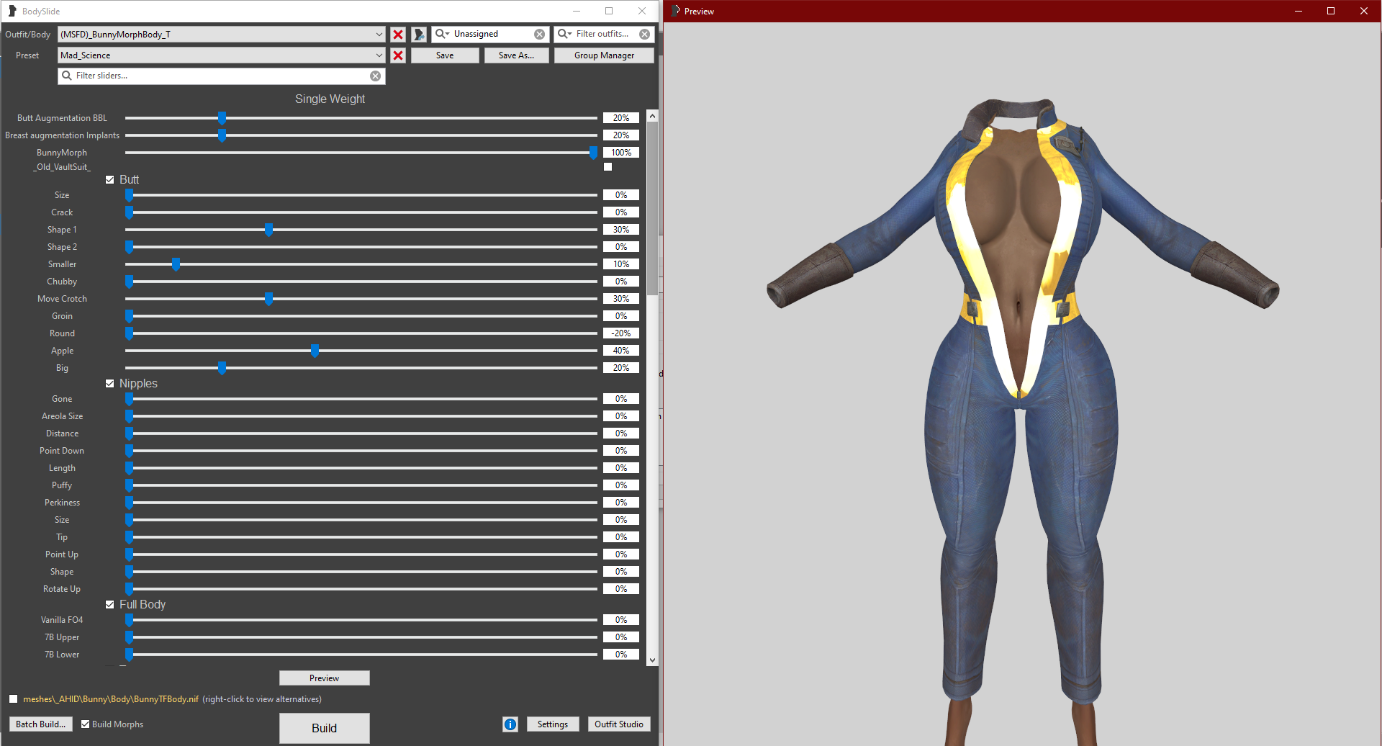The width and height of the screenshot is (1382, 746).
Task: Close the Preview window
Action: [1364, 11]
